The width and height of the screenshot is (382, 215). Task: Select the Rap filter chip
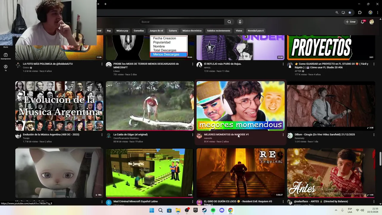pos(109,31)
